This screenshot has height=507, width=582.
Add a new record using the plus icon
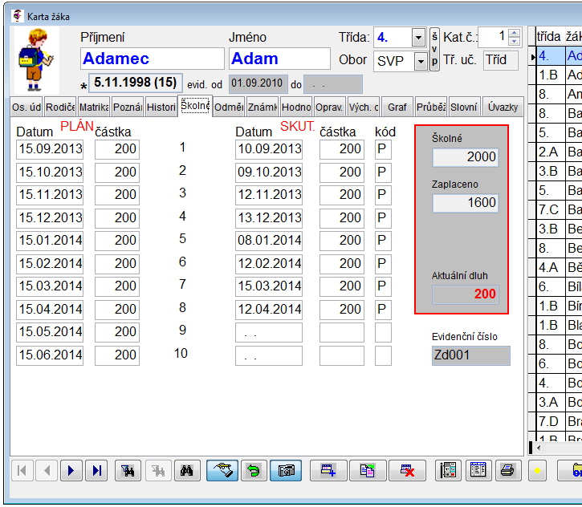[x=328, y=471]
